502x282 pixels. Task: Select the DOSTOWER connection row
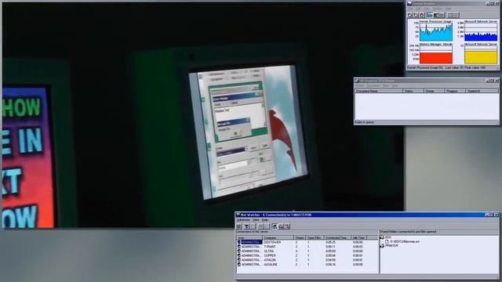[307, 242]
